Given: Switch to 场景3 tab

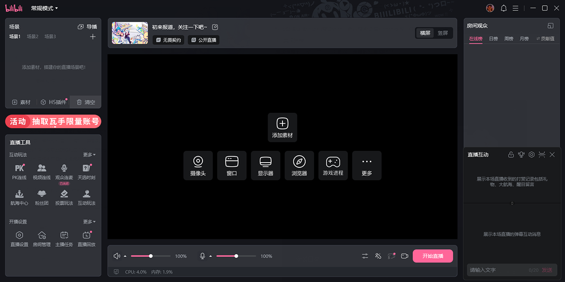Looking at the screenshot, I should (50, 37).
